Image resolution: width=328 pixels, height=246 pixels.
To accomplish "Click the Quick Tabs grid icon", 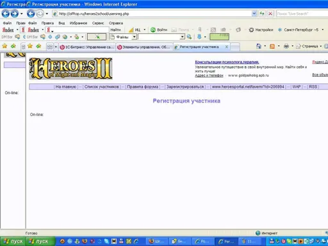I will (49, 47).
